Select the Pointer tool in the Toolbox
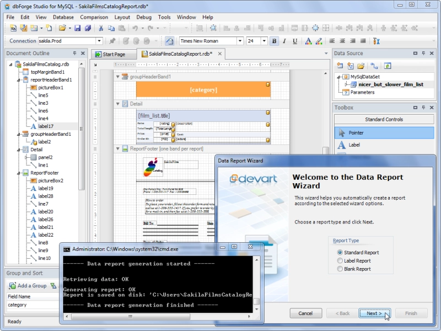Screen dimensions: 441x331 pyautogui.click(x=384, y=132)
